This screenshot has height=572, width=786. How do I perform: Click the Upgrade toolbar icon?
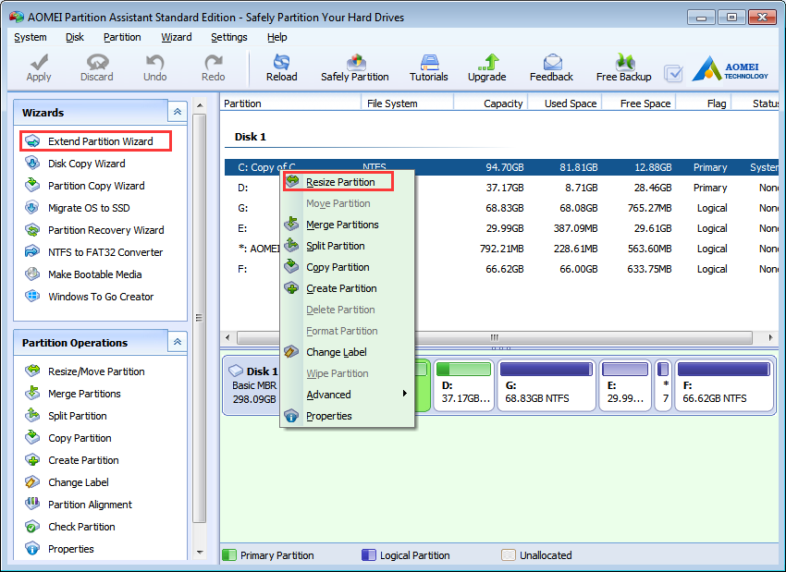(486, 67)
